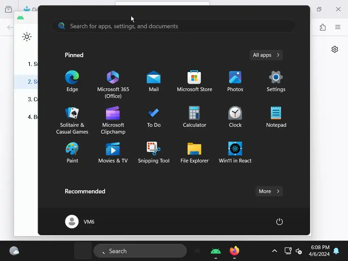Image resolution: width=348 pixels, height=261 pixels.
Task: Open the VM6 user account menu
Action: pyautogui.click(x=80, y=222)
